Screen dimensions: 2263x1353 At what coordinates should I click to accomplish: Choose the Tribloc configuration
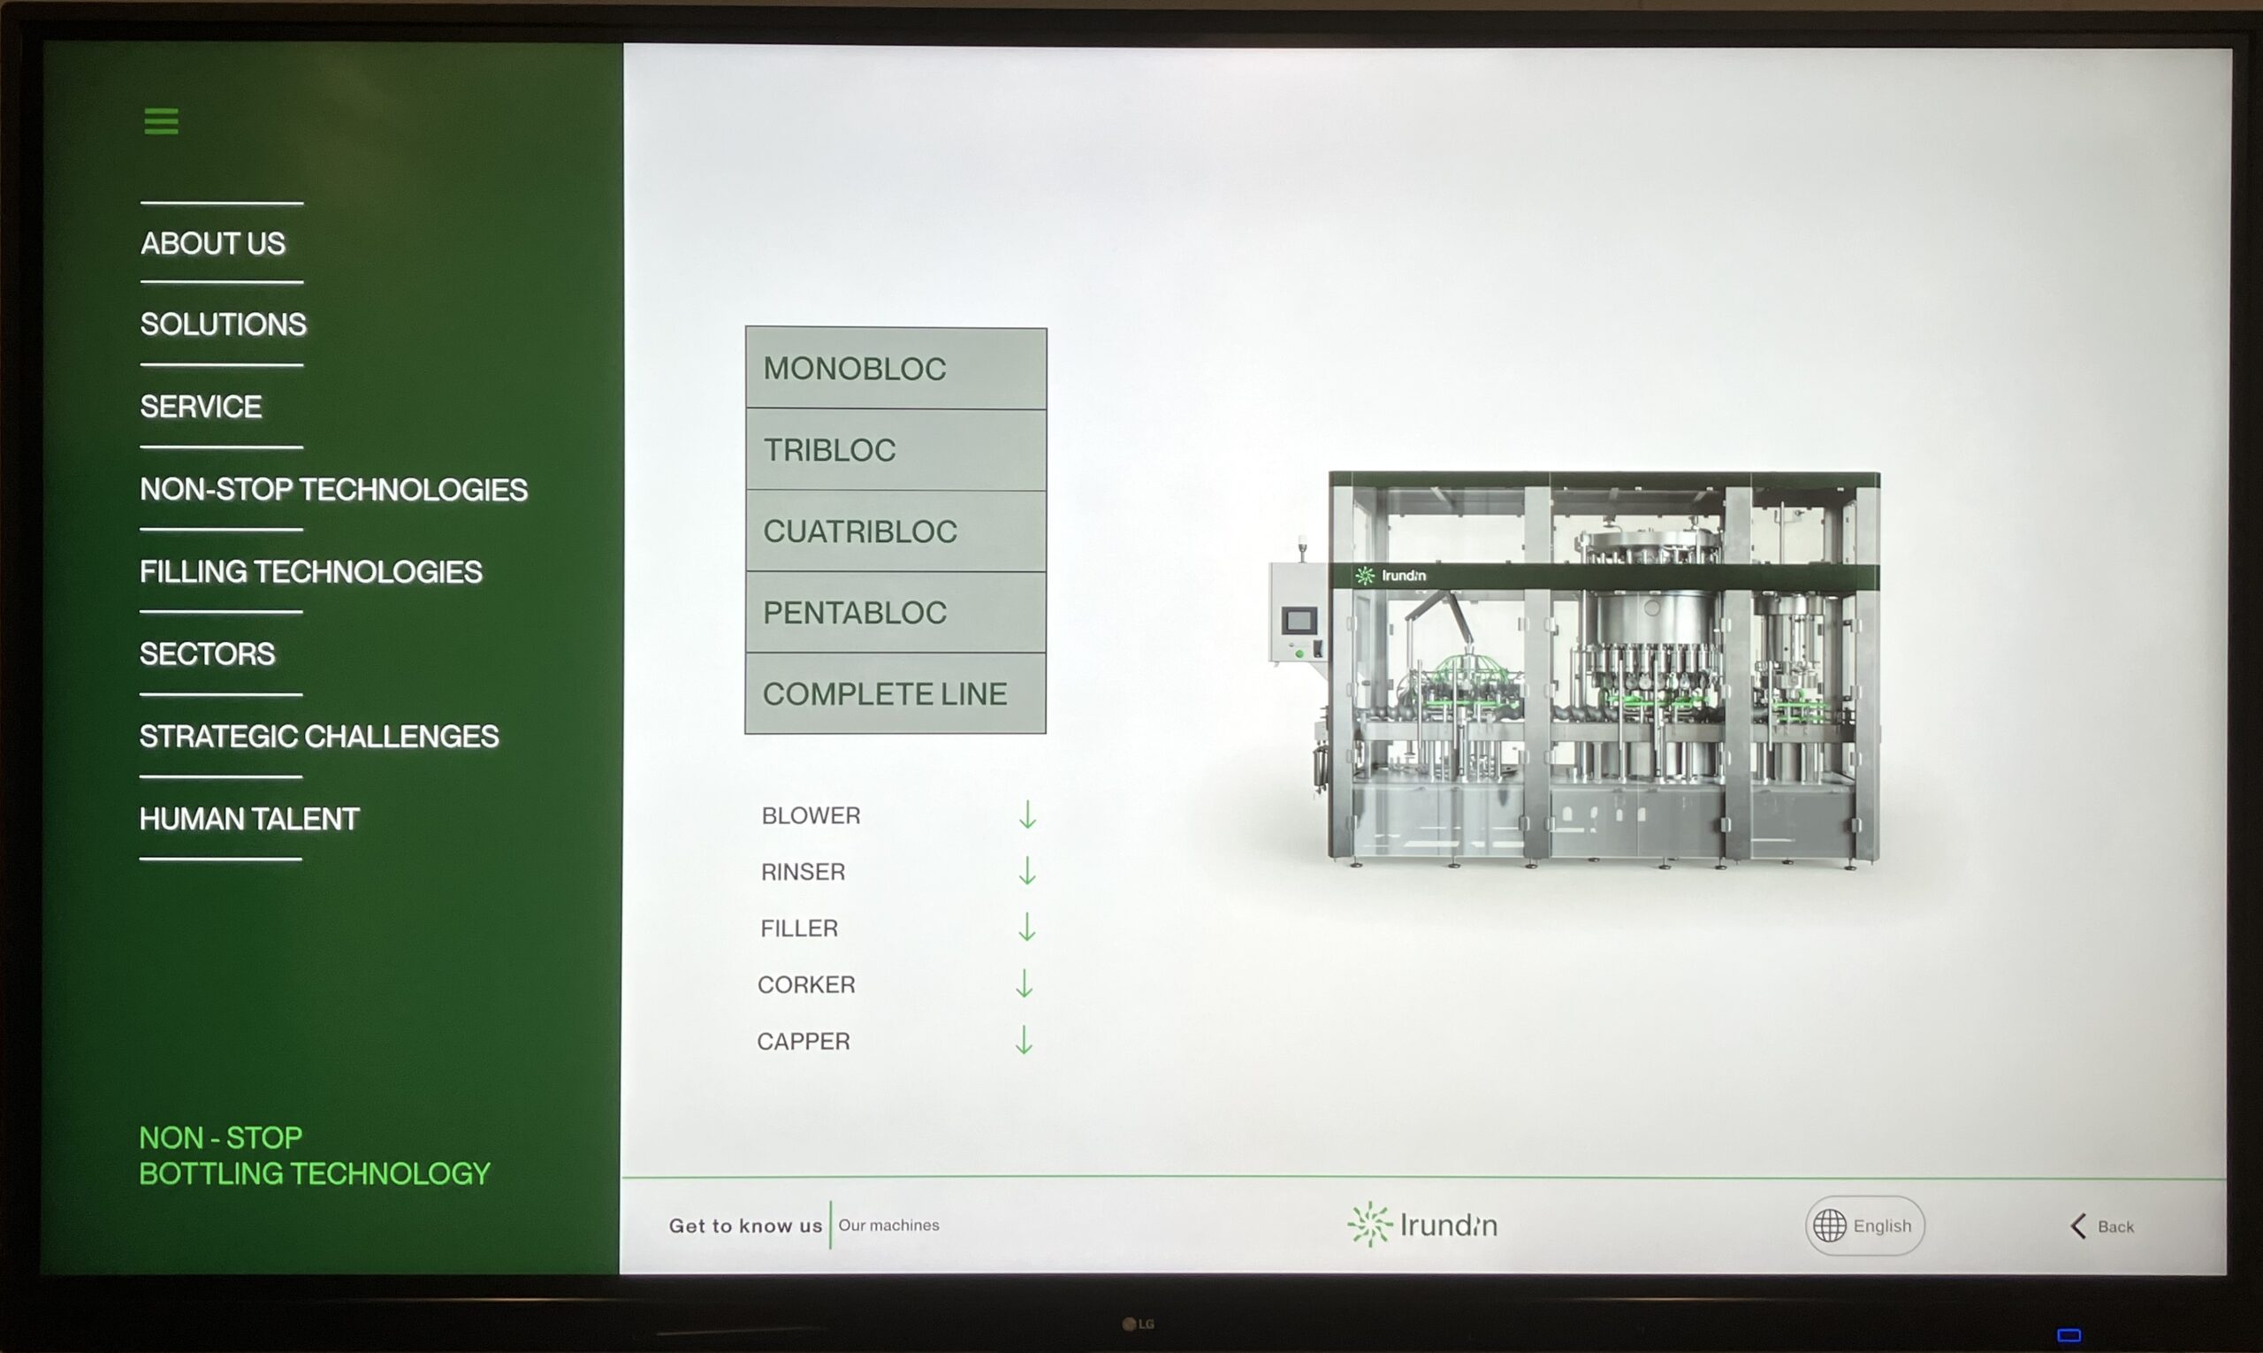pos(895,449)
